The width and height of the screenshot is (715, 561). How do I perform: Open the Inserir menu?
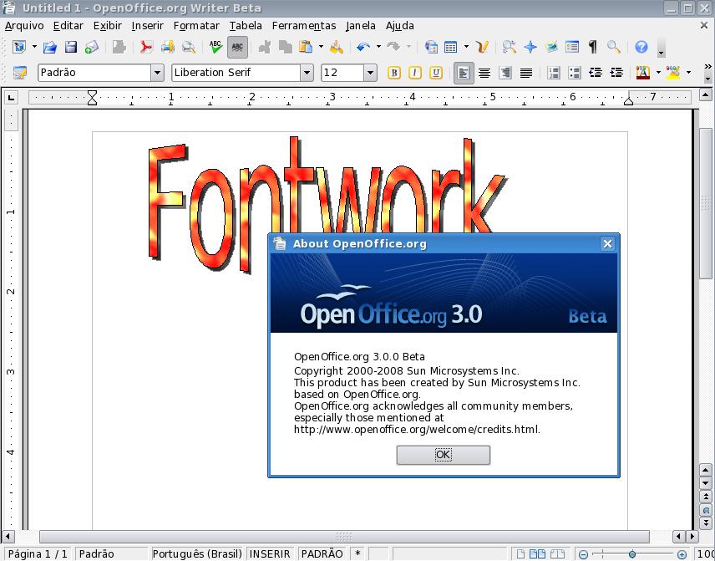[x=147, y=26]
